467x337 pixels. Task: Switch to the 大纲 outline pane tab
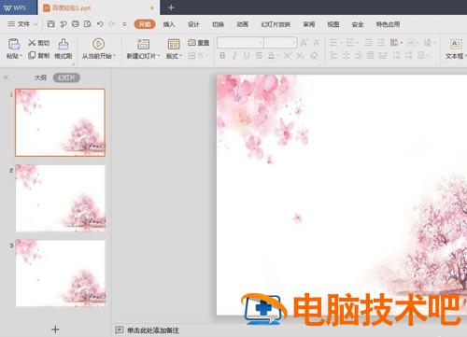point(40,77)
